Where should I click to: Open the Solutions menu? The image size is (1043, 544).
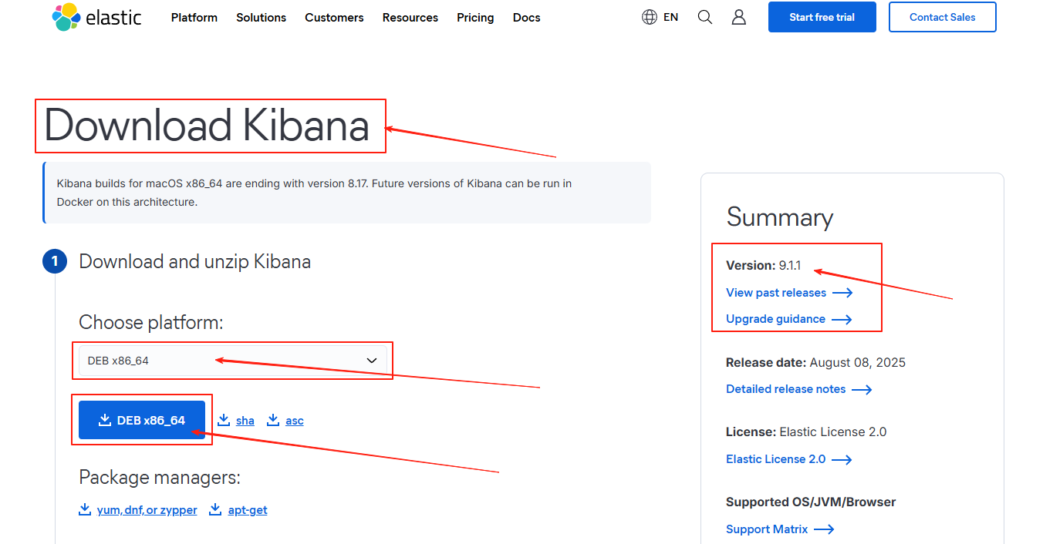262,17
